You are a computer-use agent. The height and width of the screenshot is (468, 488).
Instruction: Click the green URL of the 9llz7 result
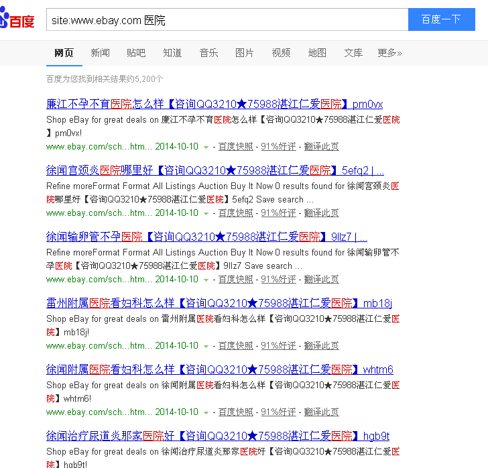tap(99, 280)
